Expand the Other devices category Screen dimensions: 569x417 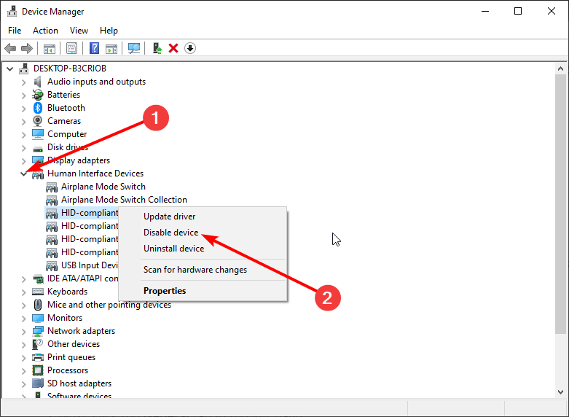[x=23, y=345]
